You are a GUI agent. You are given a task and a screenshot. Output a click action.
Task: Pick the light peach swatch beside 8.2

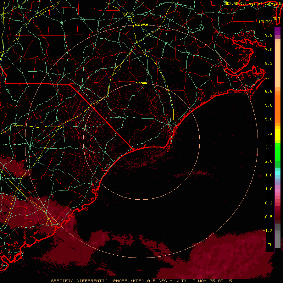pos(278,64)
